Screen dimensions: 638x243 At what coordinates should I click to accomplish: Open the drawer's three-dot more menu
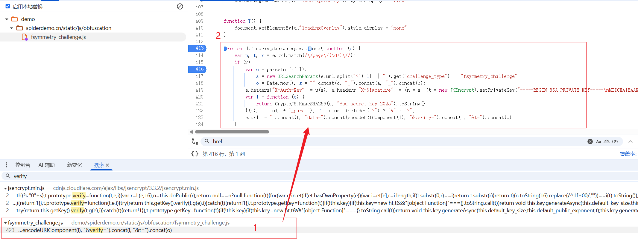6,165
